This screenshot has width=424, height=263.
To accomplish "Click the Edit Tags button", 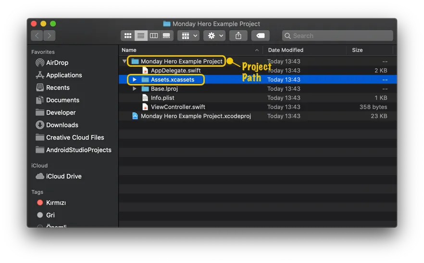I will [x=261, y=36].
